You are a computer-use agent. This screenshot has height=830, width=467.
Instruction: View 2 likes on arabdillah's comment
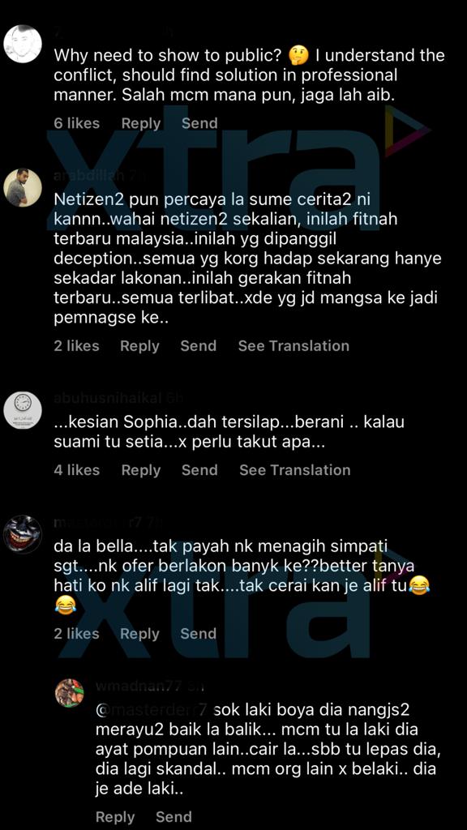[x=77, y=346]
